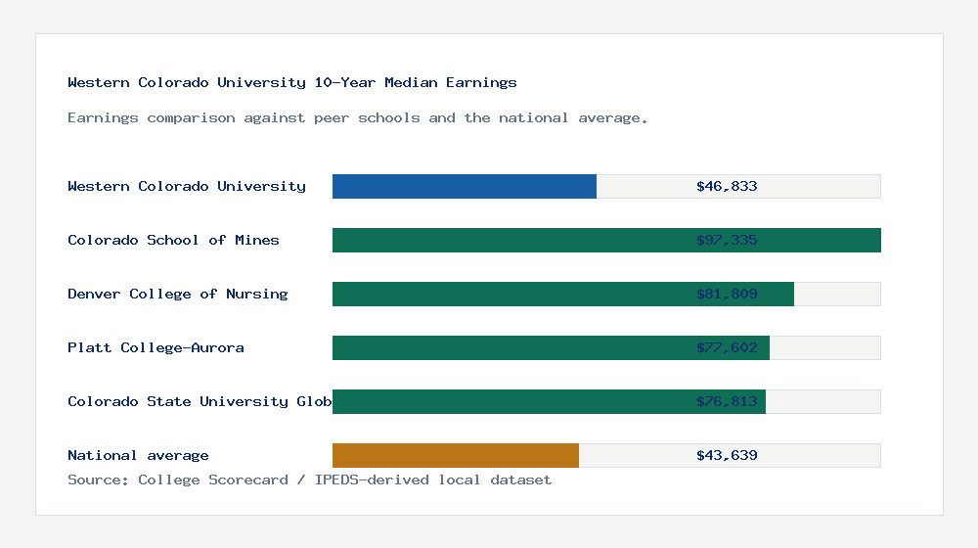Click the 'Colorado State University Glob' label
The width and height of the screenshot is (978, 548).
(200, 401)
